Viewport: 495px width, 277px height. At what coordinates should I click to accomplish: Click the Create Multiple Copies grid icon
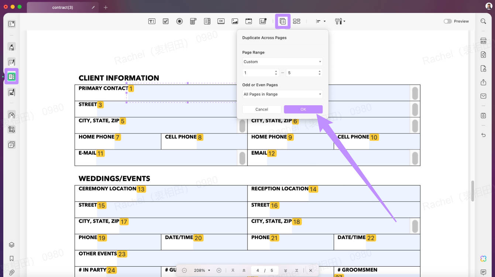pos(297,21)
